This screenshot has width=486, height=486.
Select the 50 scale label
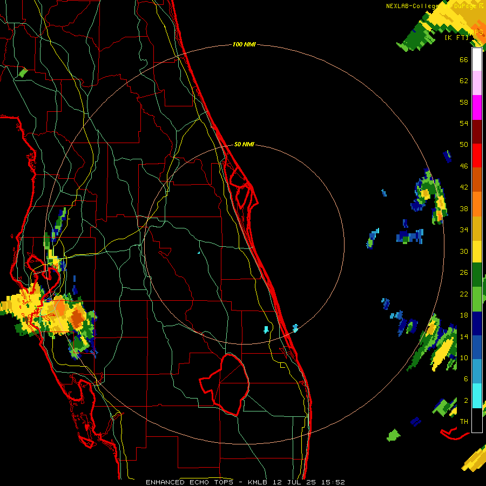[464, 145]
